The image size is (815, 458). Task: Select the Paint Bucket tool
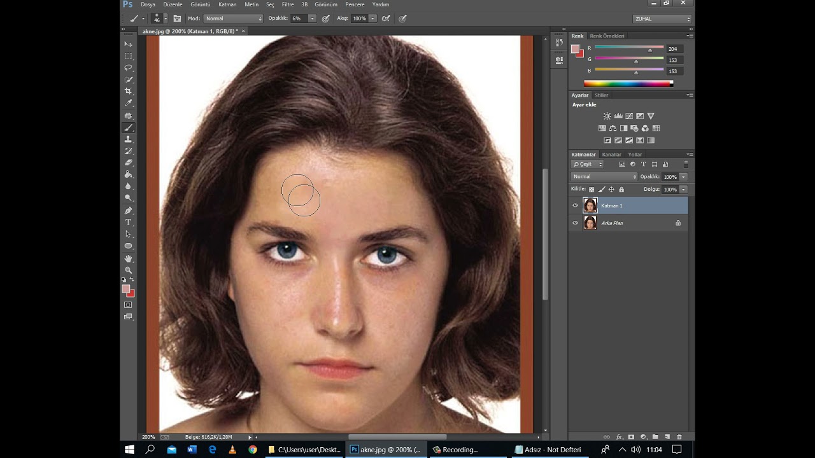[128, 174]
